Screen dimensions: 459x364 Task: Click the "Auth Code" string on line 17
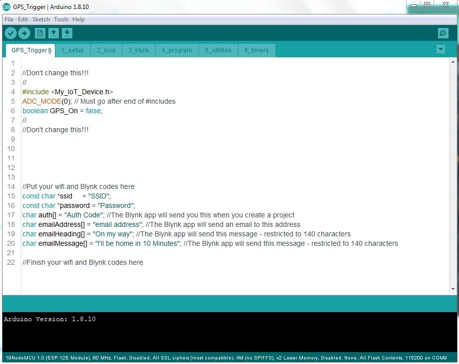(x=83, y=215)
